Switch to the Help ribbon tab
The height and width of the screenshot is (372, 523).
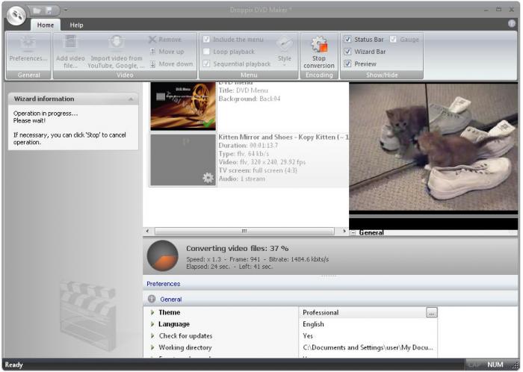(x=76, y=25)
